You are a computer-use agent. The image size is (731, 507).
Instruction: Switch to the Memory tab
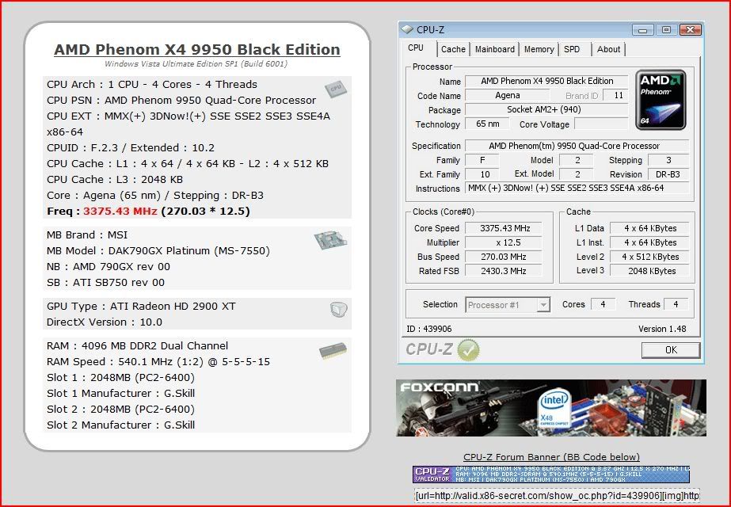click(x=539, y=49)
